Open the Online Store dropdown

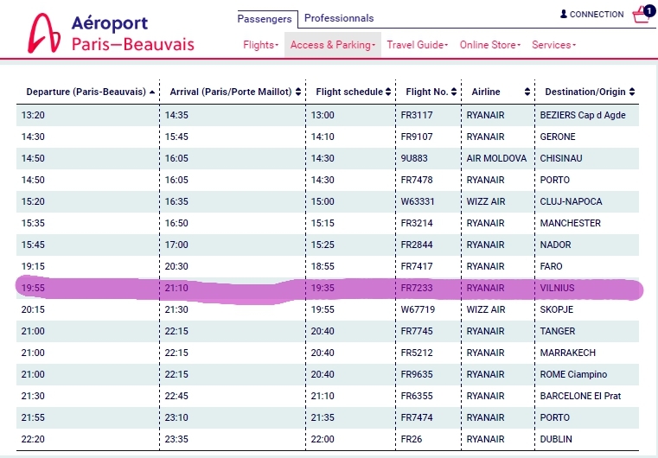489,45
